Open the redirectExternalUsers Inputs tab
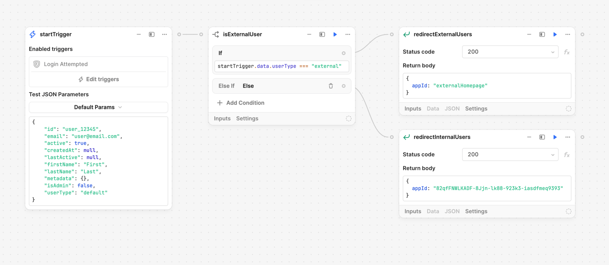Viewport: 609px width, 265px height. [413, 109]
